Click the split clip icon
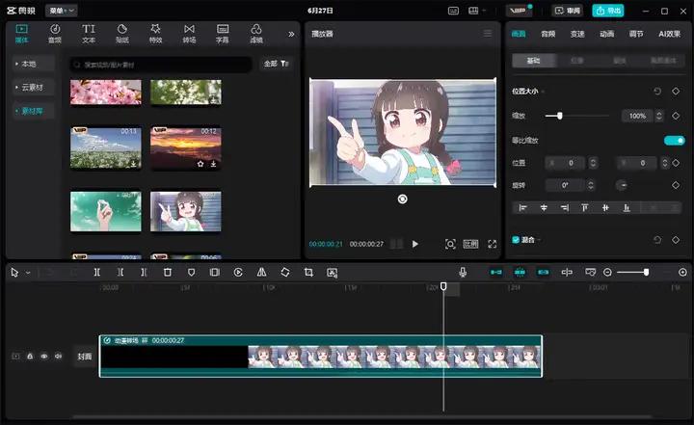 [96, 273]
